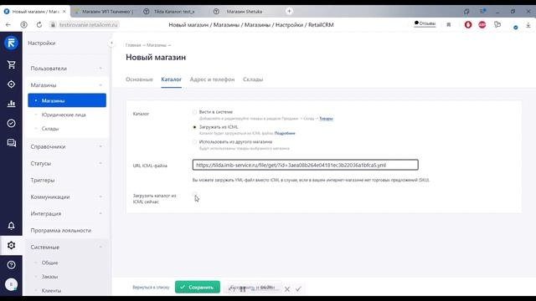Click the Магазины breadcrumb link

[157, 45]
